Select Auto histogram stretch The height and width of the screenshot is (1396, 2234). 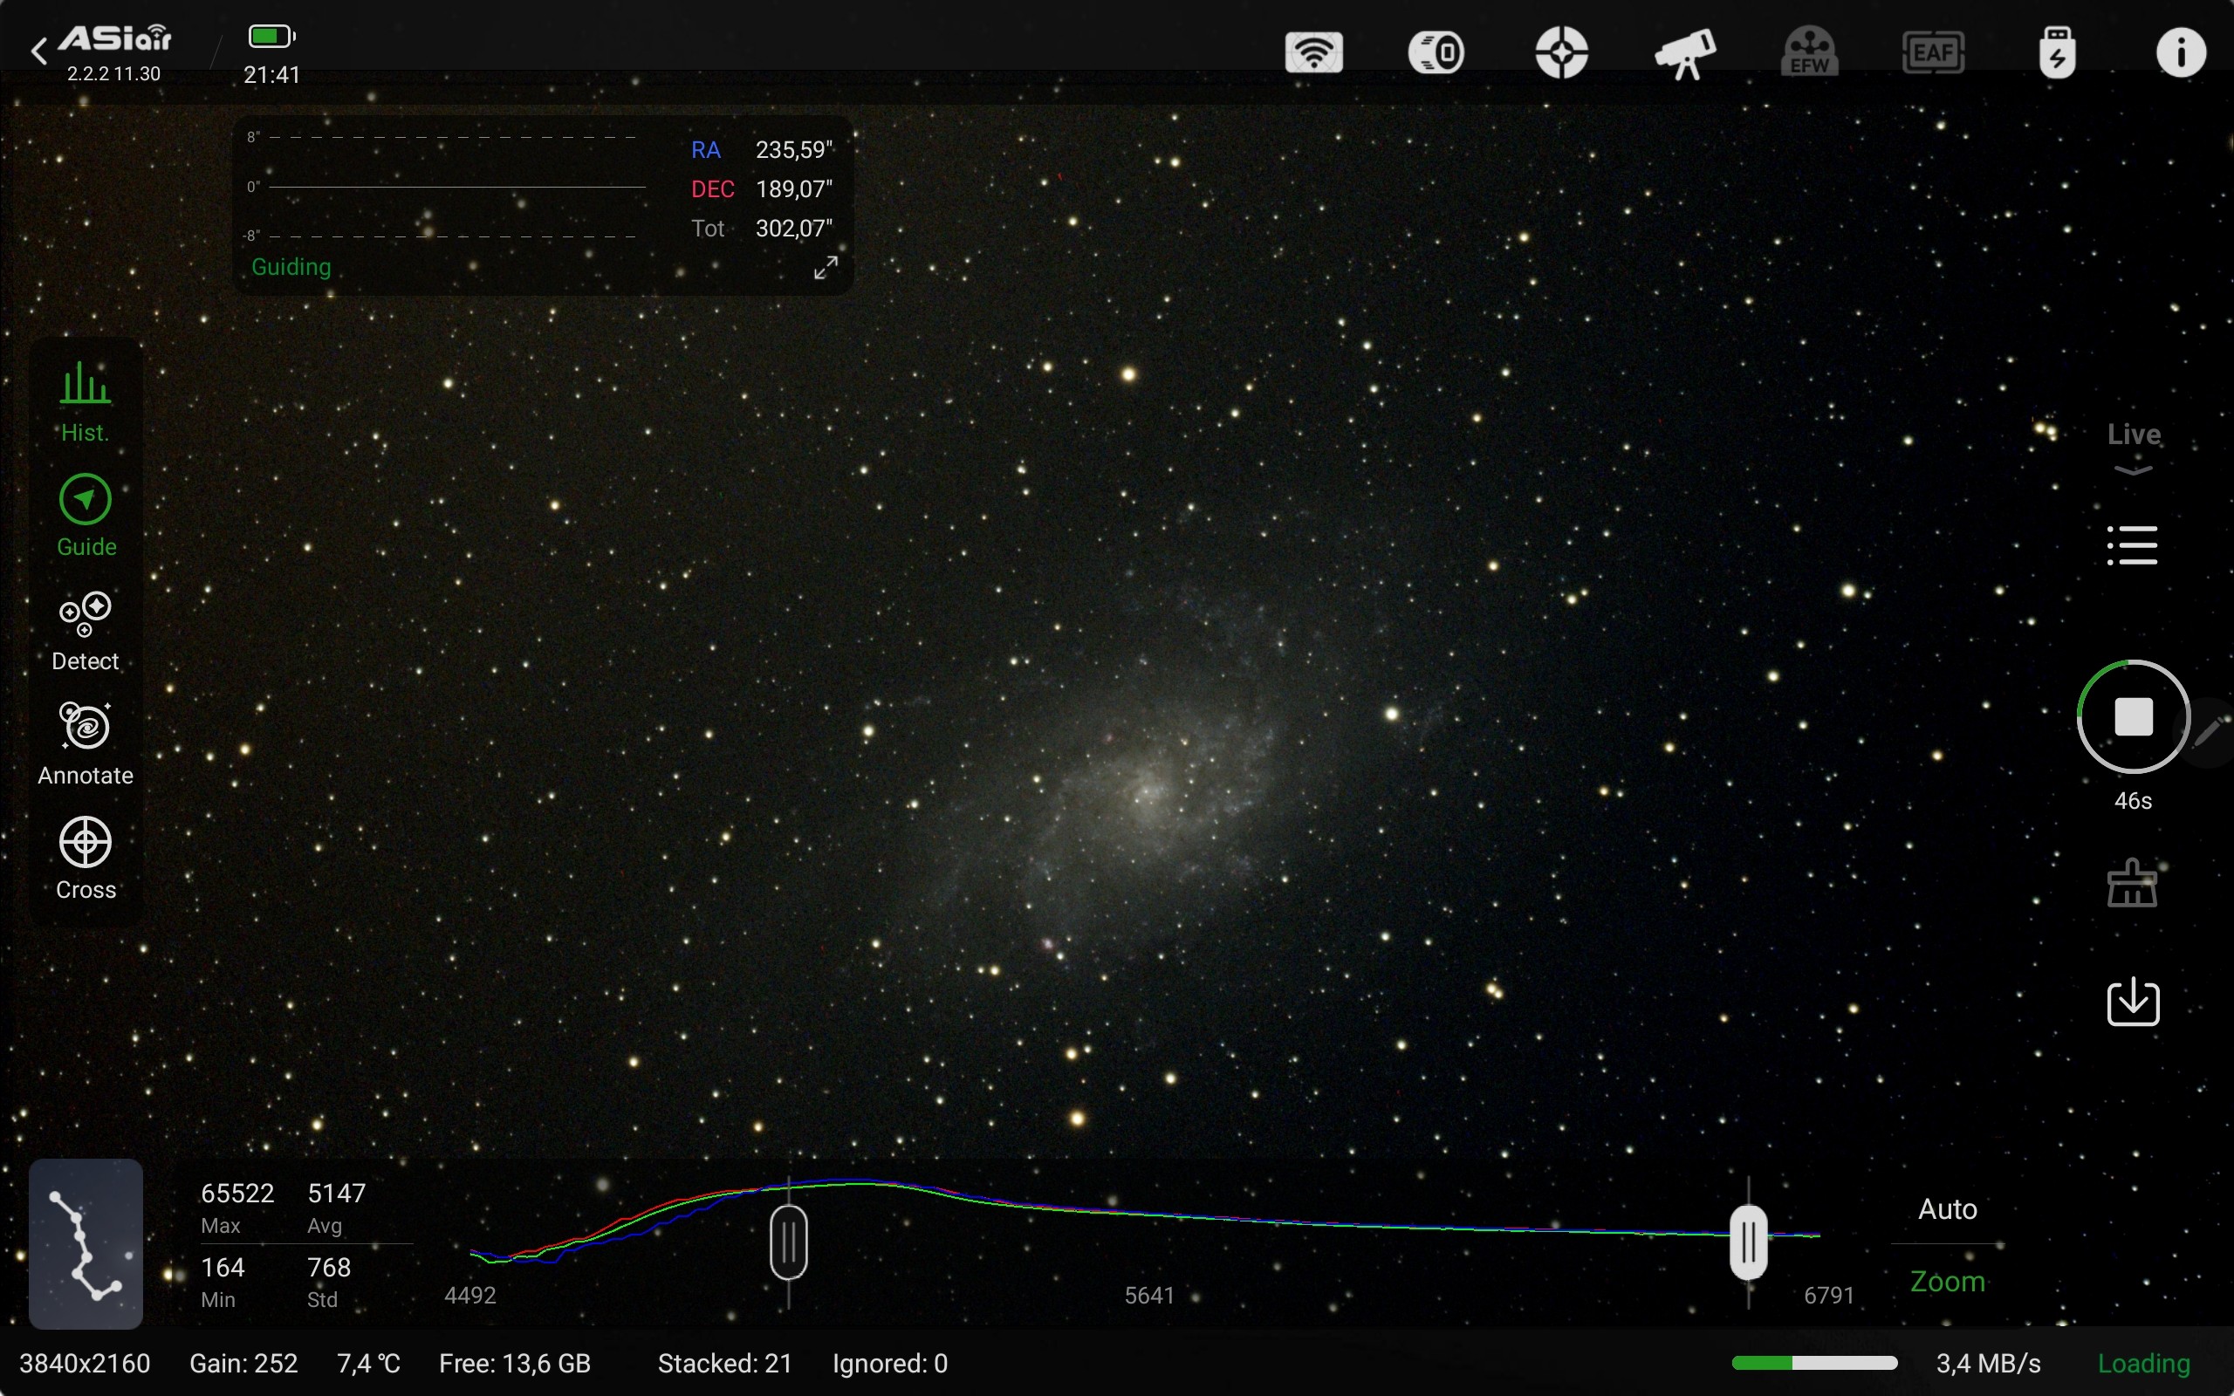pos(1947,1208)
